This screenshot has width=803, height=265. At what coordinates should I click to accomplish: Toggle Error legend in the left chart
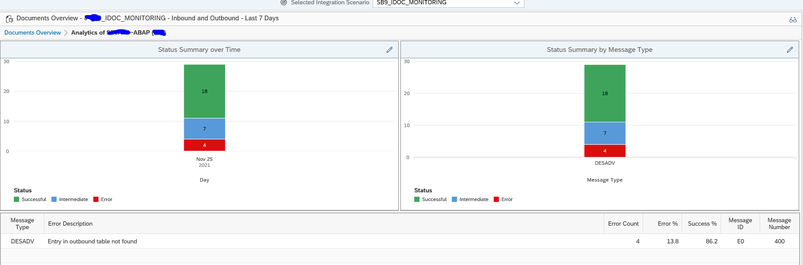[x=103, y=199]
